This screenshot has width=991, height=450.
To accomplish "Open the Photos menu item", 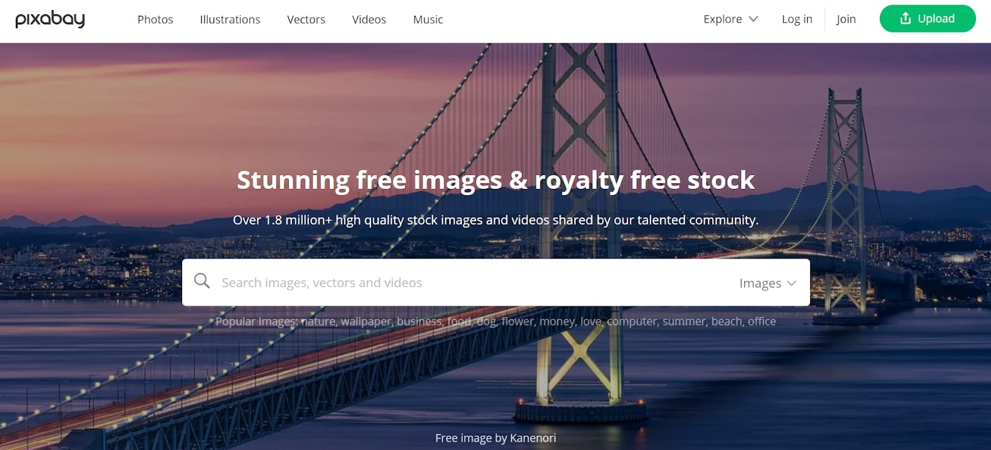I will 155,19.
